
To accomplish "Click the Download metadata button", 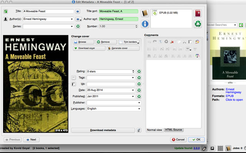I will coord(103,130).
